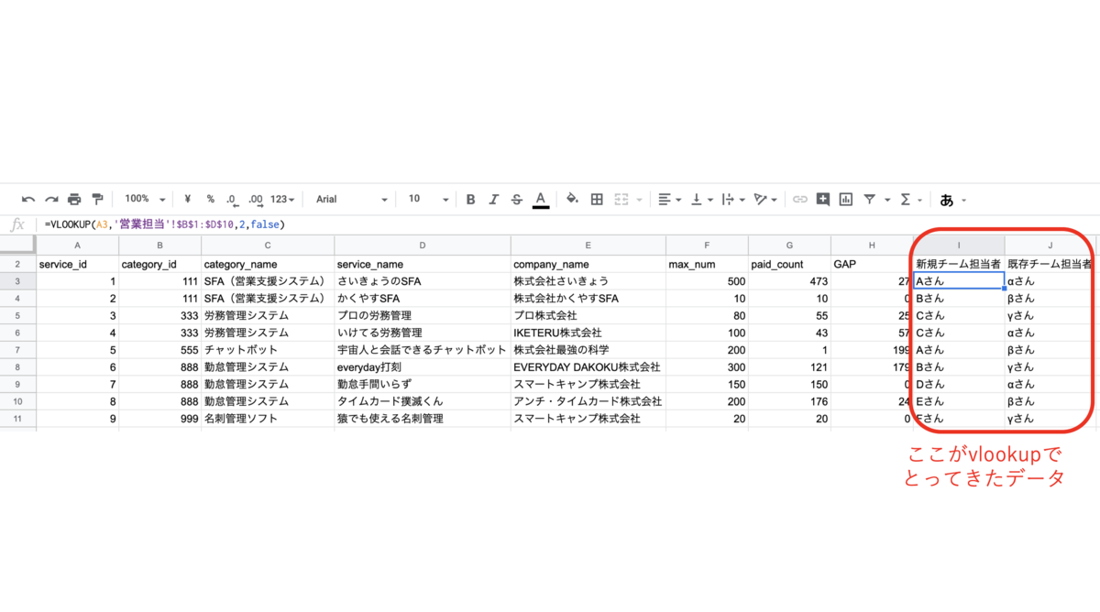This screenshot has height=612, width=1100.
Task: Insert a comment
Action: coord(823,199)
